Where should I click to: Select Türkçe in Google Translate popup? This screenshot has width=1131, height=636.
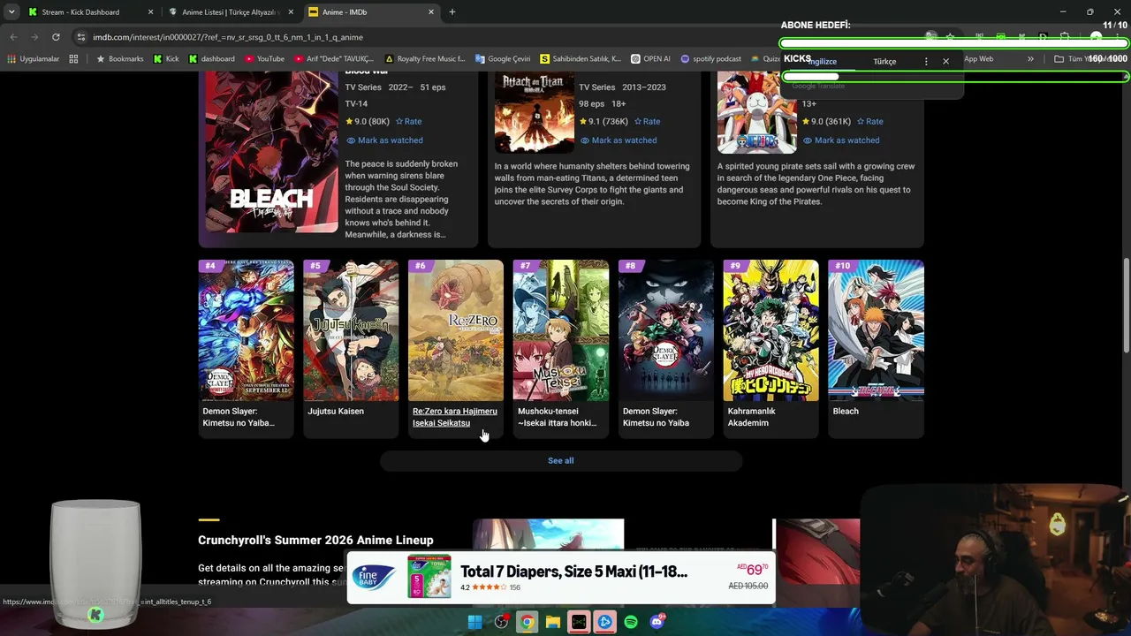884,62
